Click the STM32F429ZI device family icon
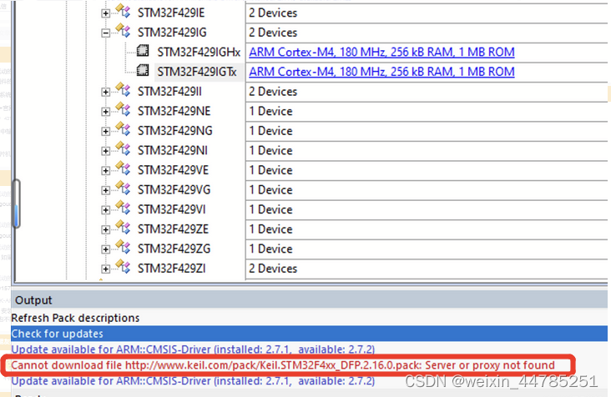The width and height of the screenshot is (611, 397). pyautogui.click(x=124, y=267)
